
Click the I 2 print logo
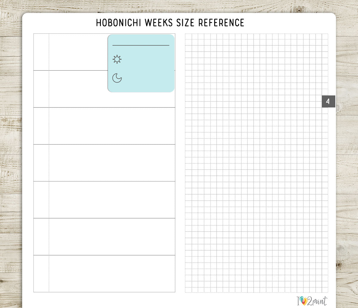coord(312,301)
